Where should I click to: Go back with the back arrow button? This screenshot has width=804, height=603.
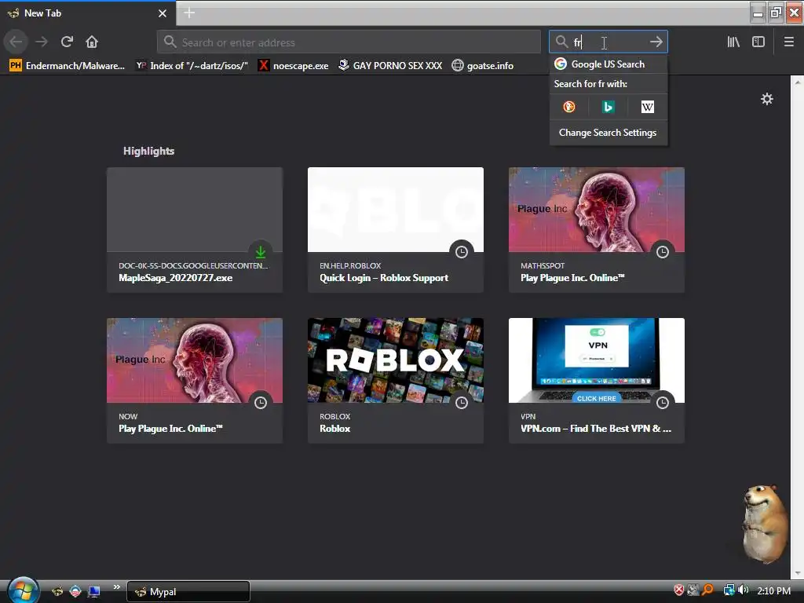pos(16,42)
